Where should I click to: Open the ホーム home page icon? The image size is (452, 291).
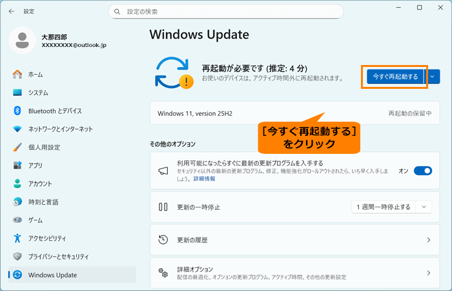tap(17, 74)
